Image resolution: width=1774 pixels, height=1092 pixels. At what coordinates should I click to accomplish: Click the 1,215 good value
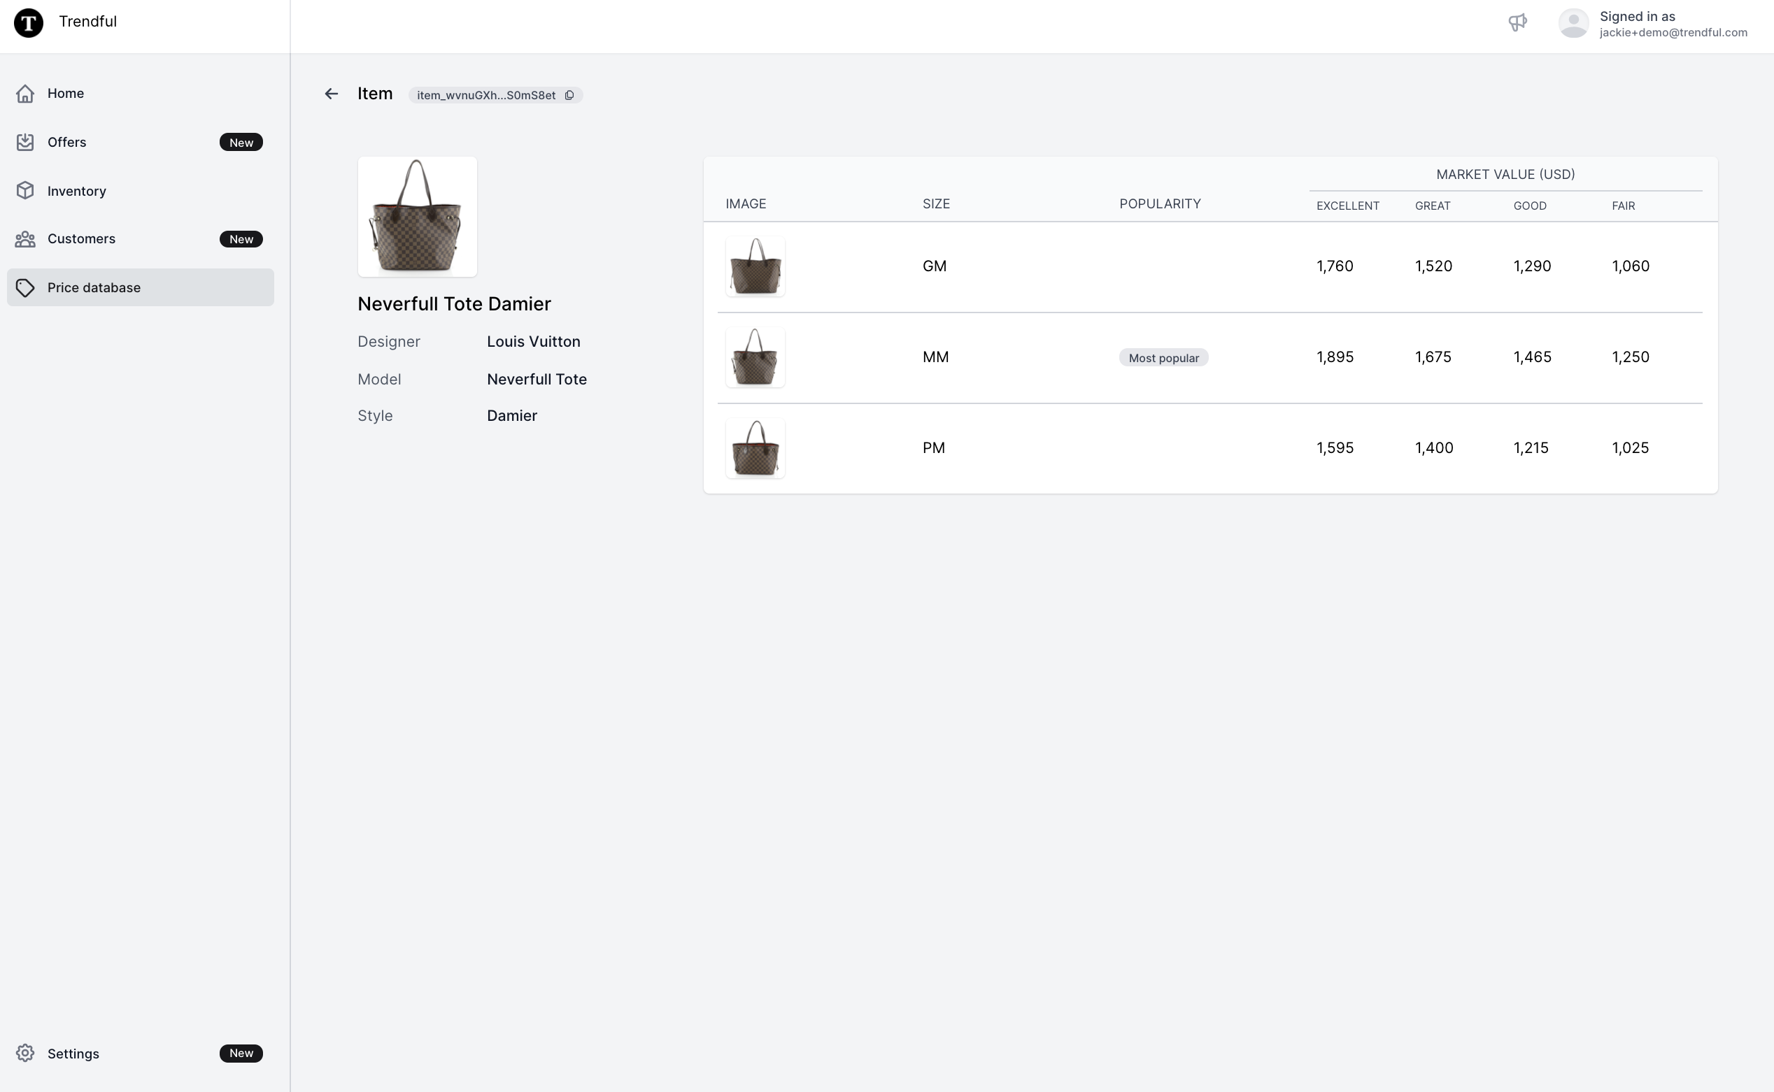(x=1531, y=449)
